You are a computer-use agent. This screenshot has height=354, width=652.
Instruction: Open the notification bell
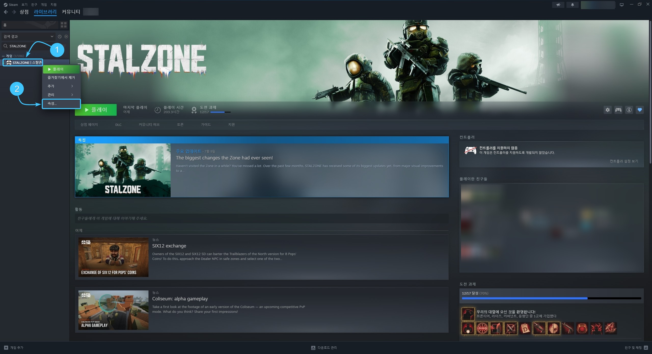pos(573,5)
